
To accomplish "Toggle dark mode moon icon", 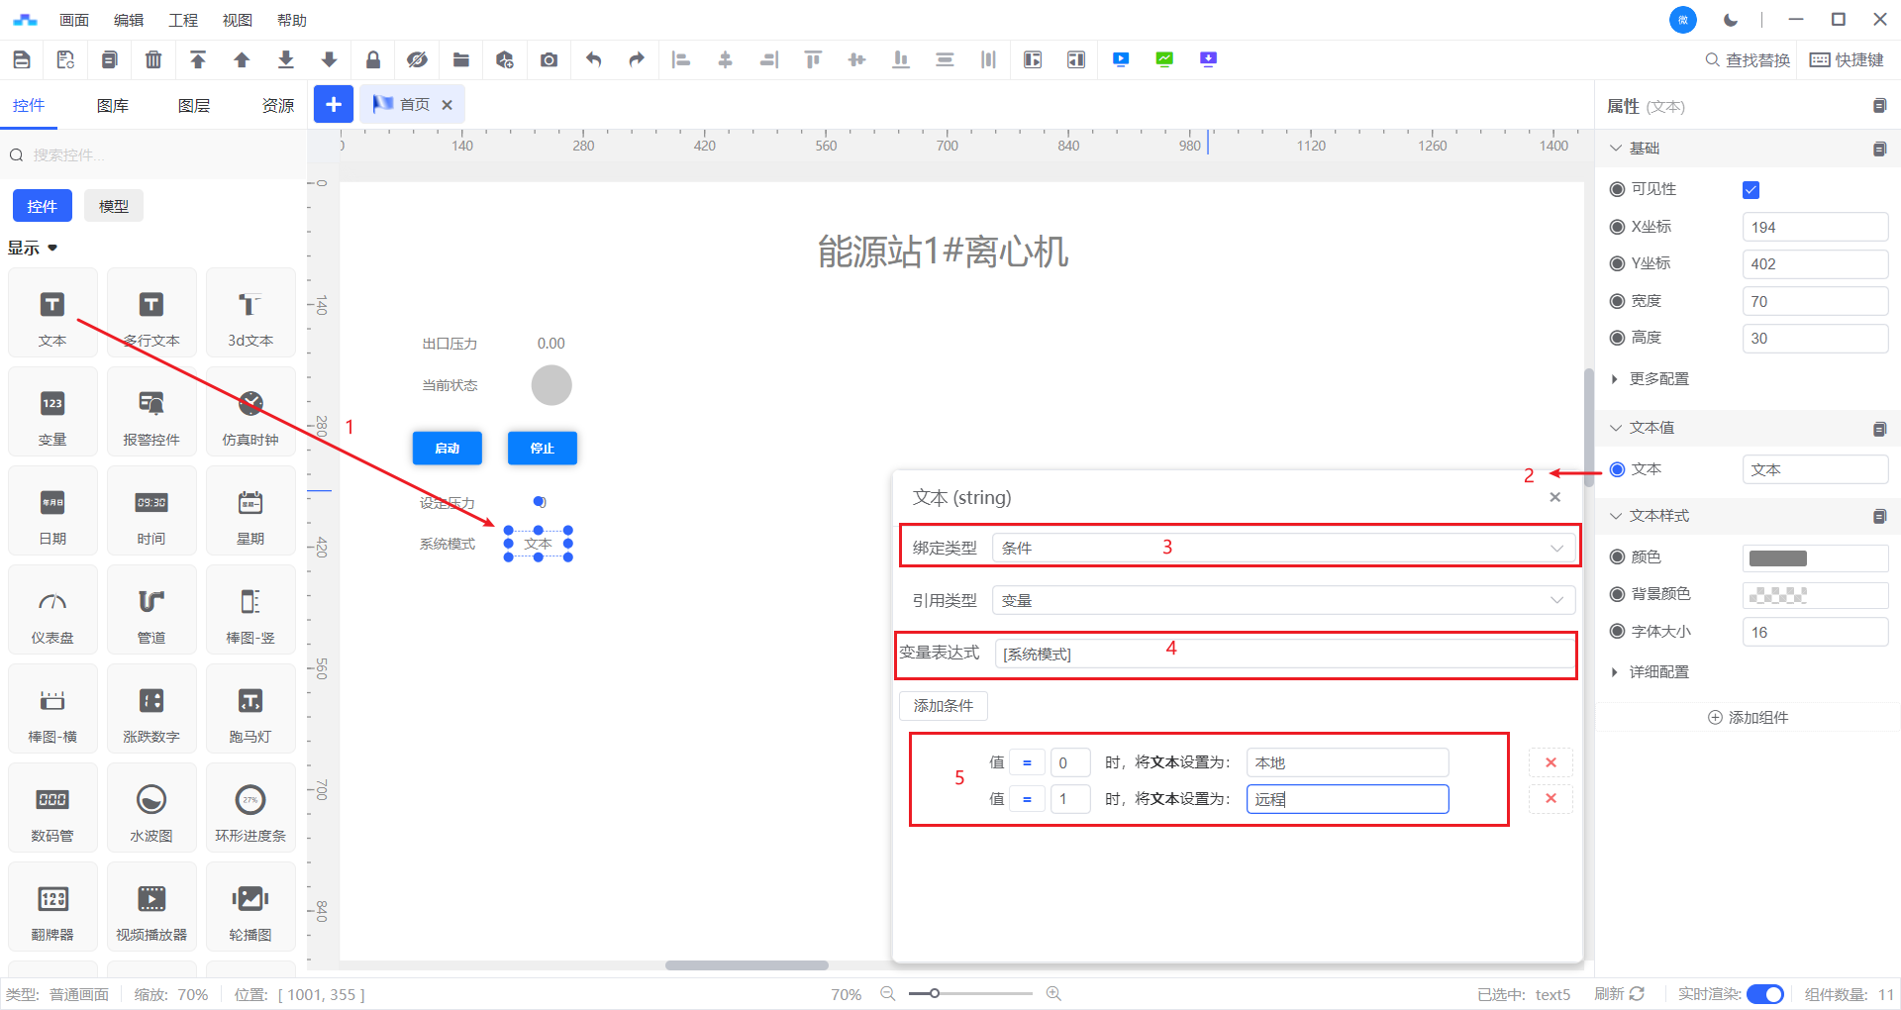I will point(1731,20).
